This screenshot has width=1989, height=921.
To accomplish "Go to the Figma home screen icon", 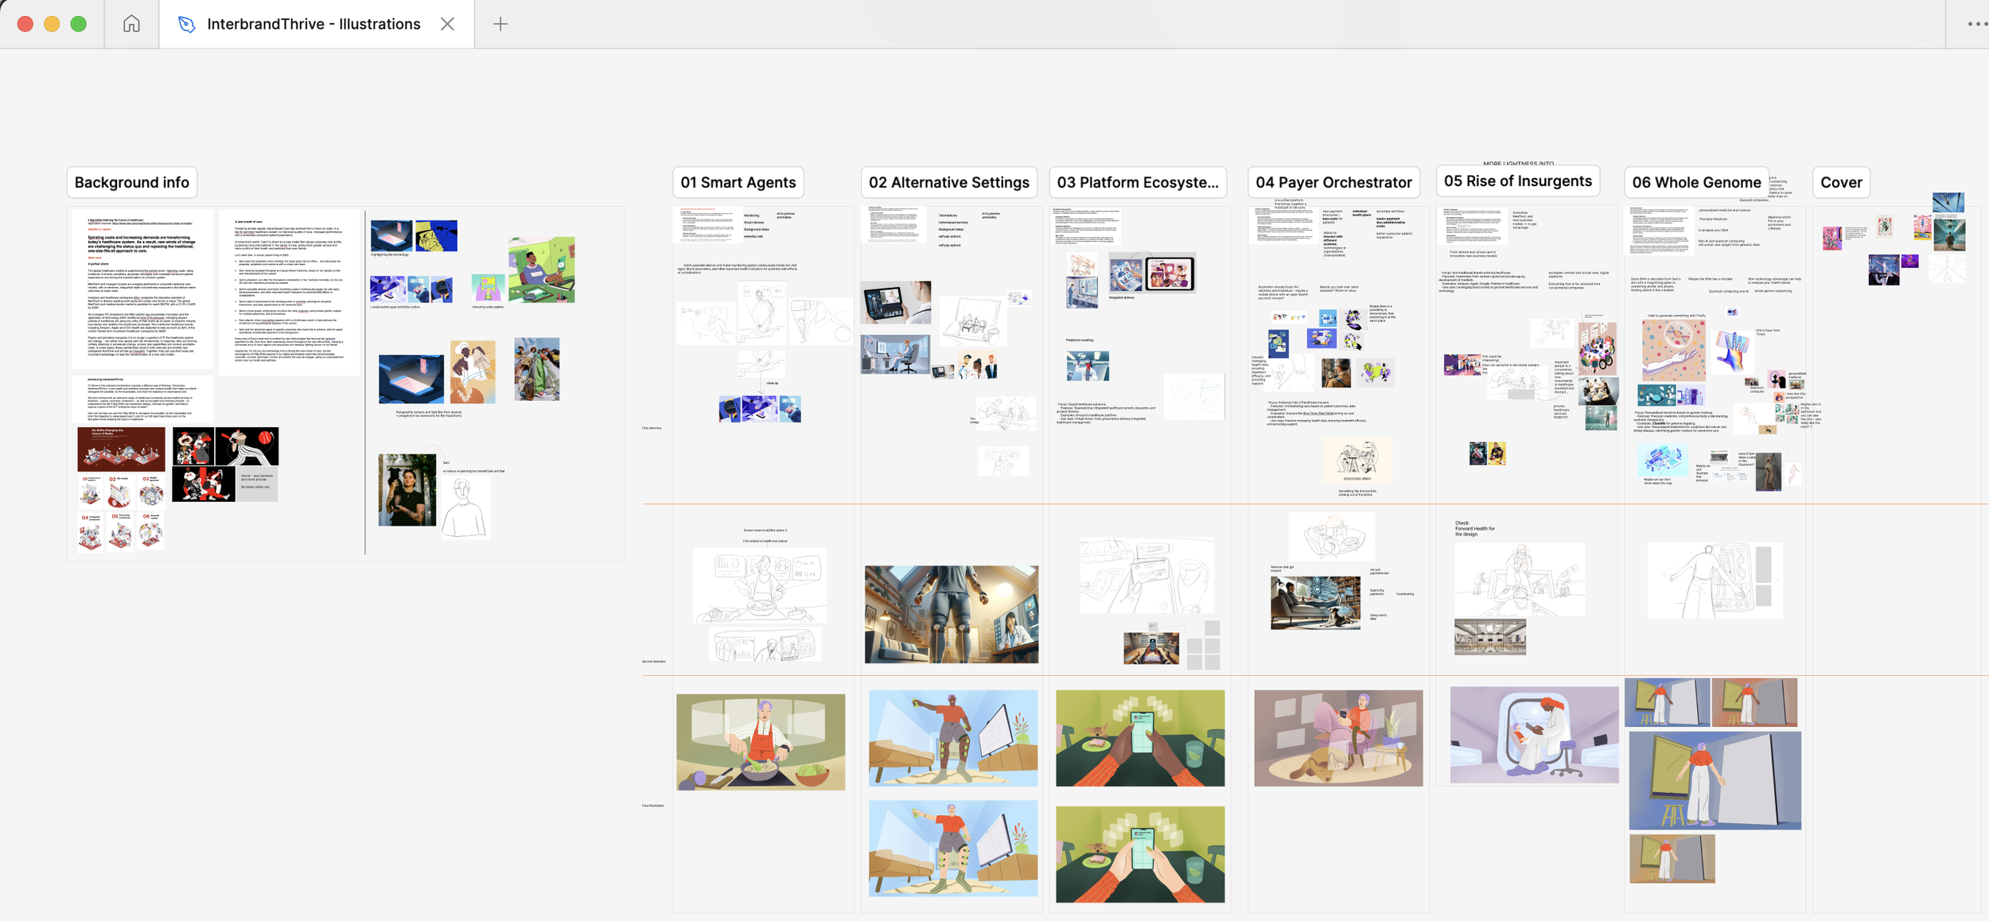I will coord(131,24).
